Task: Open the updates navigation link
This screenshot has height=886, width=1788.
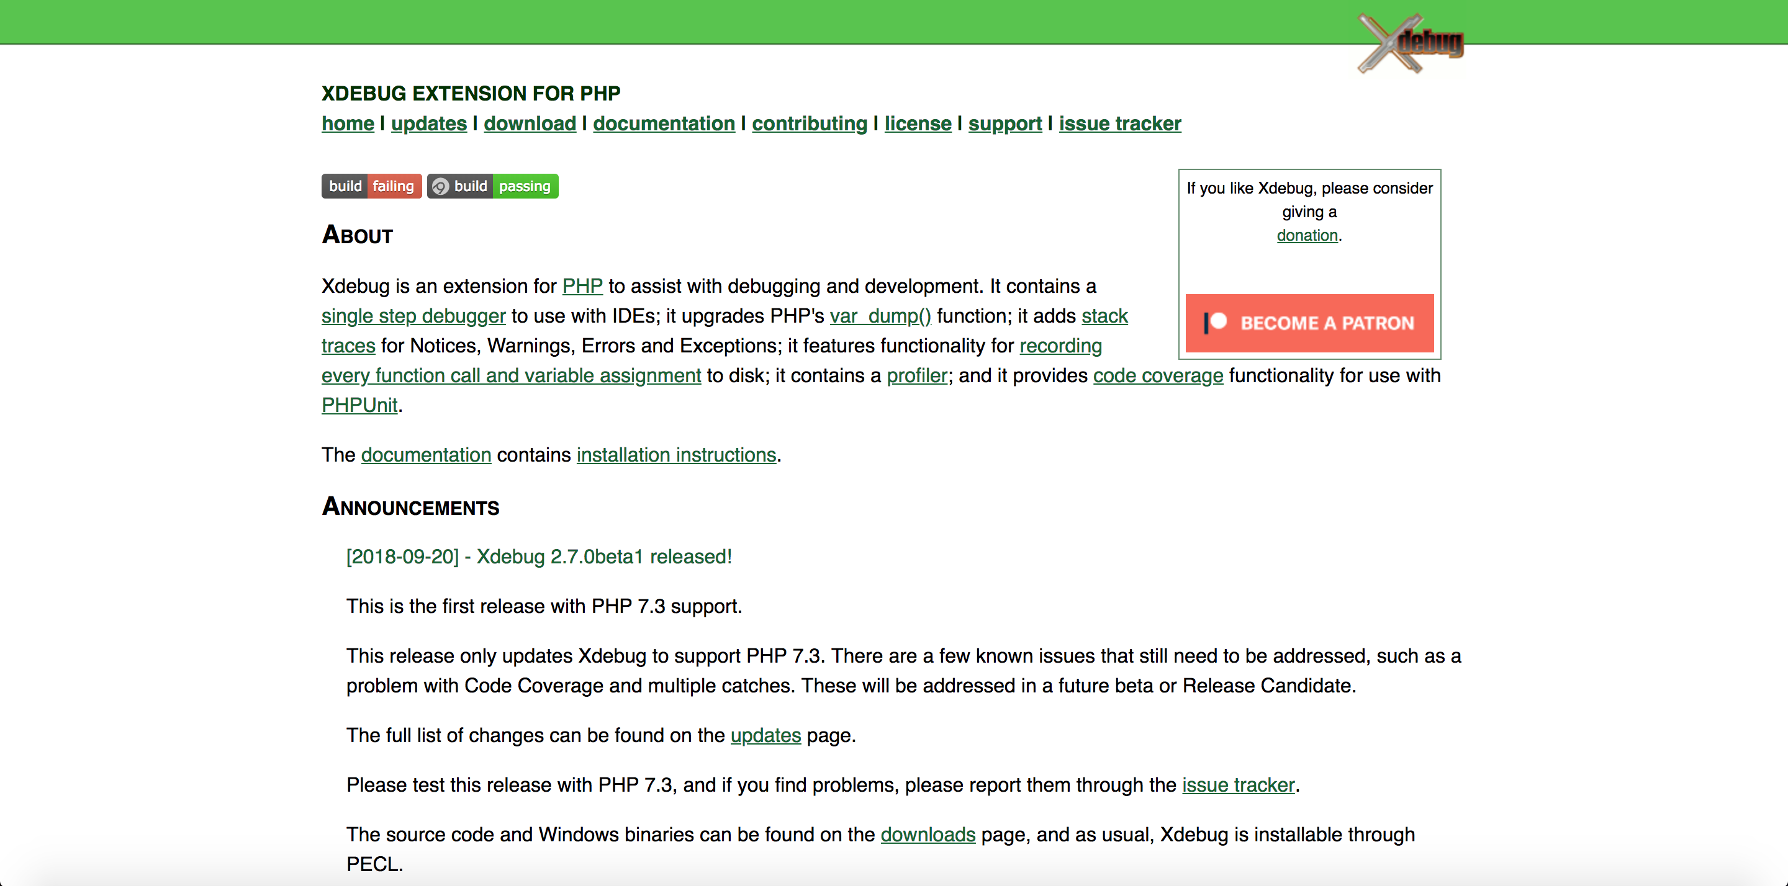Action: point(429,123)
